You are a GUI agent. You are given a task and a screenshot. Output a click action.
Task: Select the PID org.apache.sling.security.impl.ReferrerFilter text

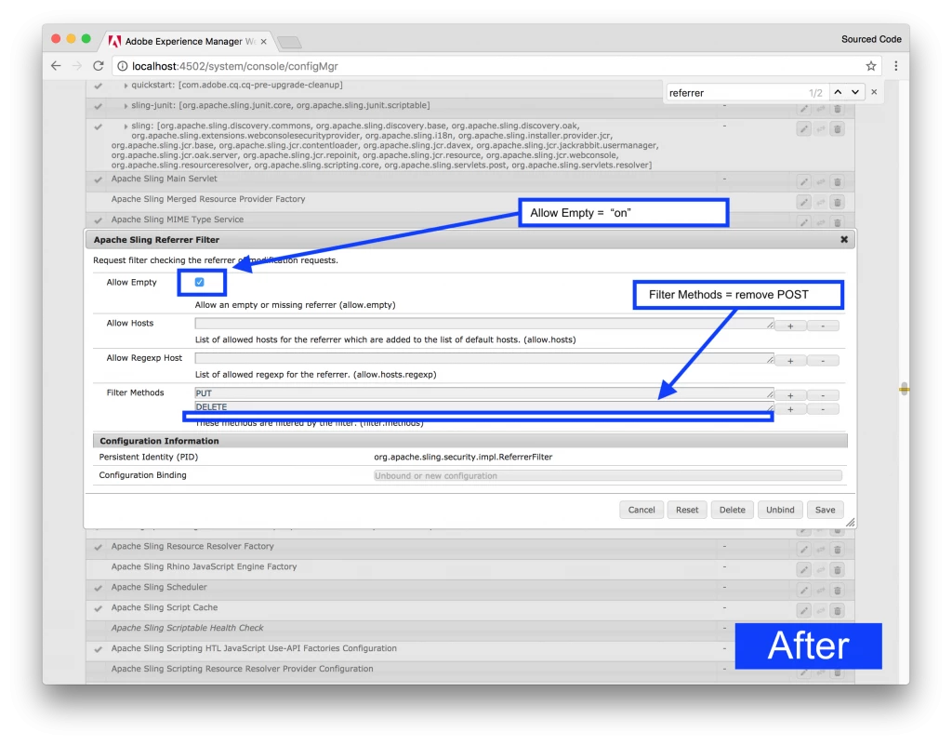point(463,457)
